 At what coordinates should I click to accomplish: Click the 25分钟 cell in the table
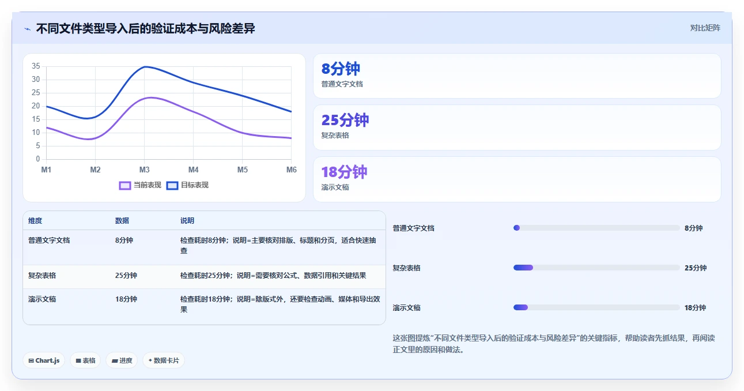pos(126,276)
